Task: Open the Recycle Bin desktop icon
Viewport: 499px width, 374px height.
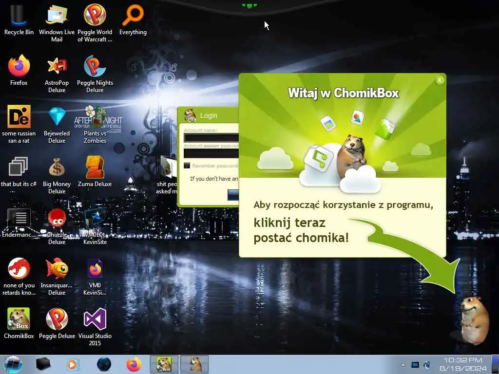Action: pyautogui.click(x=19, y=19)
